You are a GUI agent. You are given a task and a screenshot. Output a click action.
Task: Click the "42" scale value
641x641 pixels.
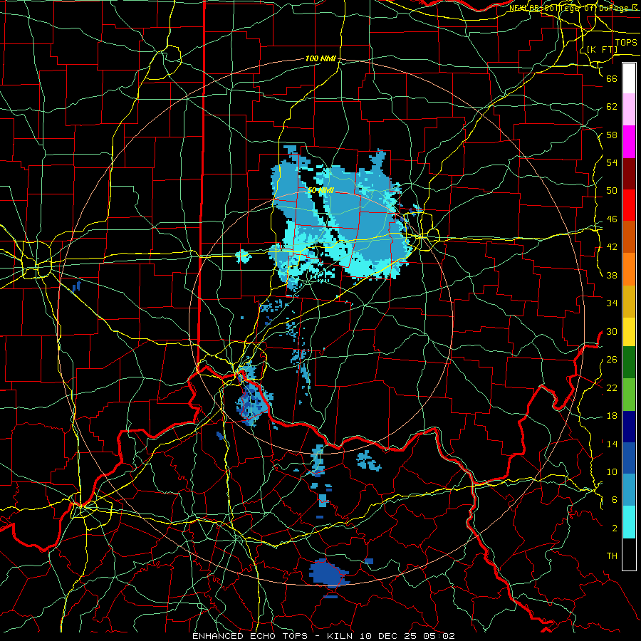coord(612,247)
